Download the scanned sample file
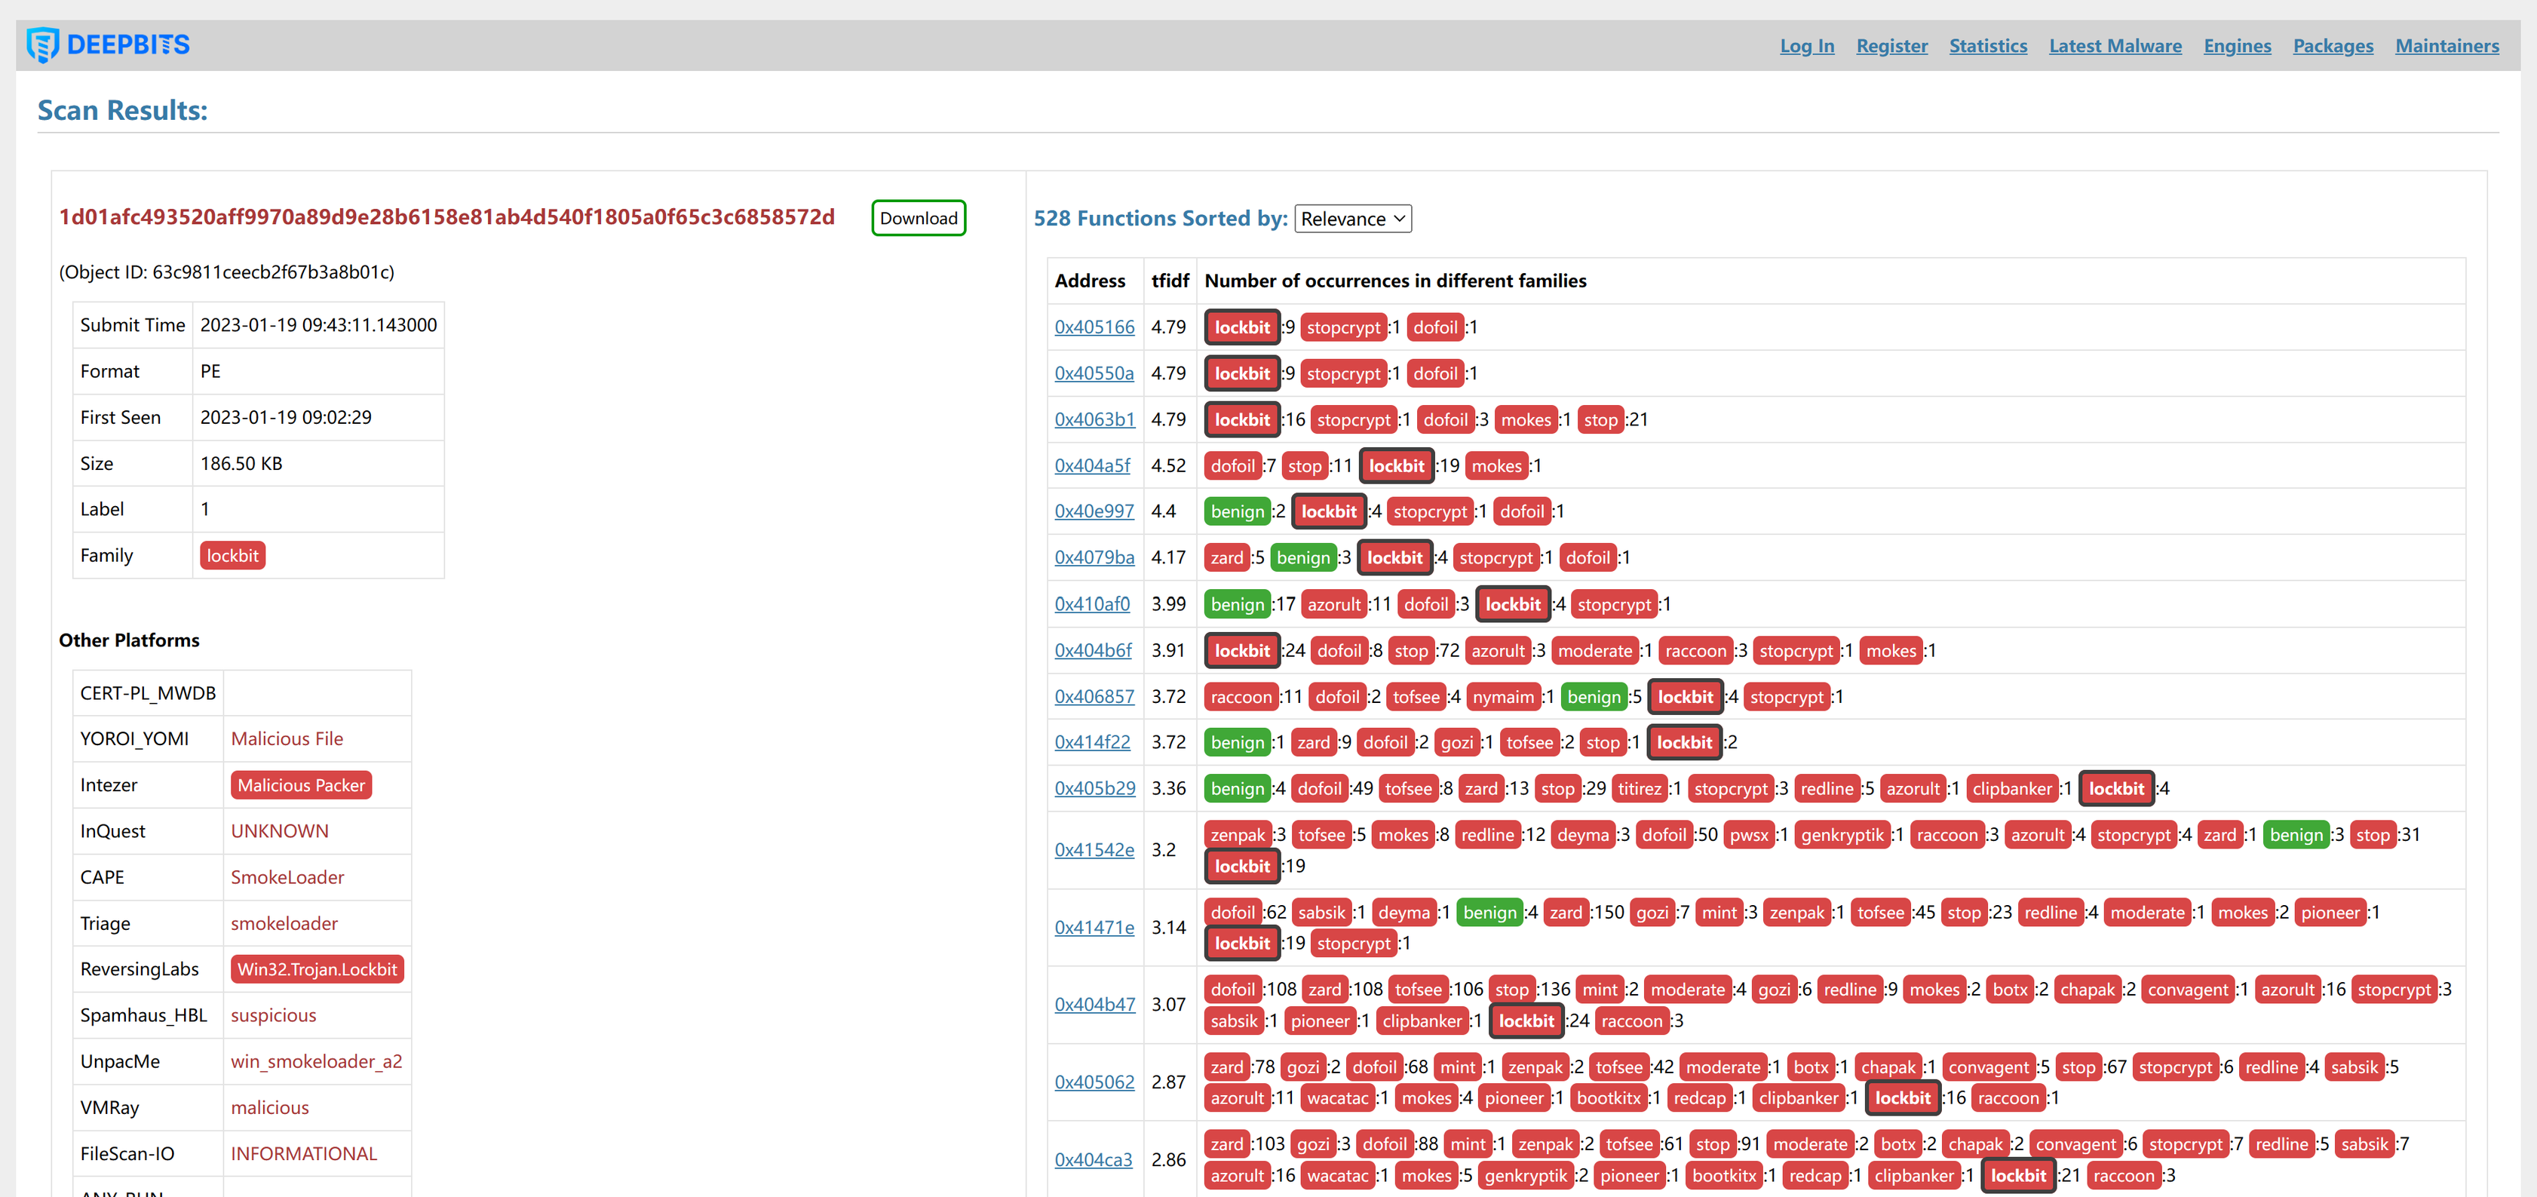 click(x=918, y=218)
